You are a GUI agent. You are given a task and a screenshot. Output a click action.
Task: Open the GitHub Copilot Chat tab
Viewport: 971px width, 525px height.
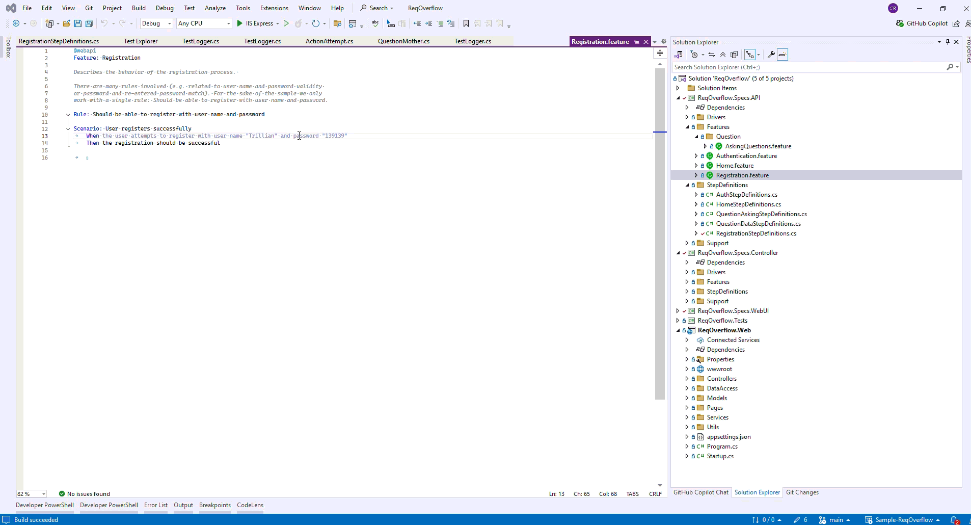[701, 492]
